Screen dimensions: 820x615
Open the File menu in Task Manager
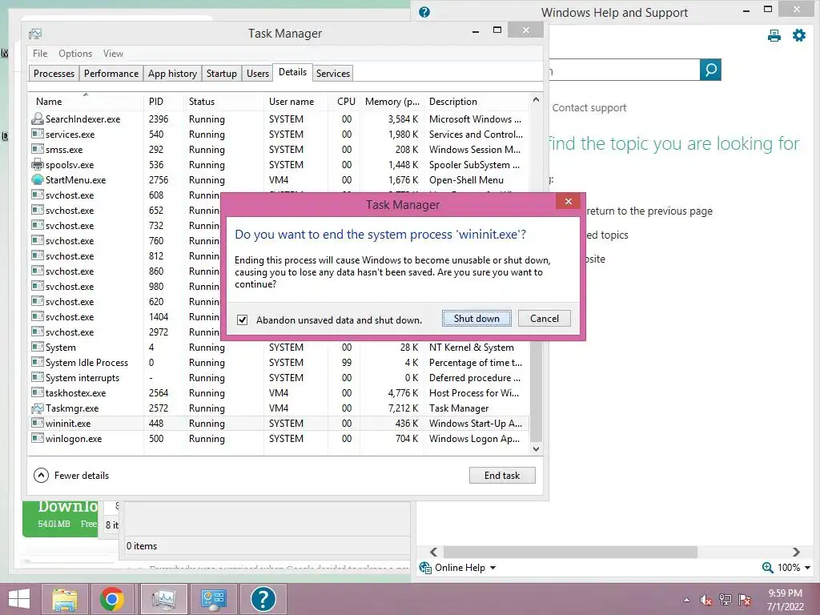coord(40,54)
